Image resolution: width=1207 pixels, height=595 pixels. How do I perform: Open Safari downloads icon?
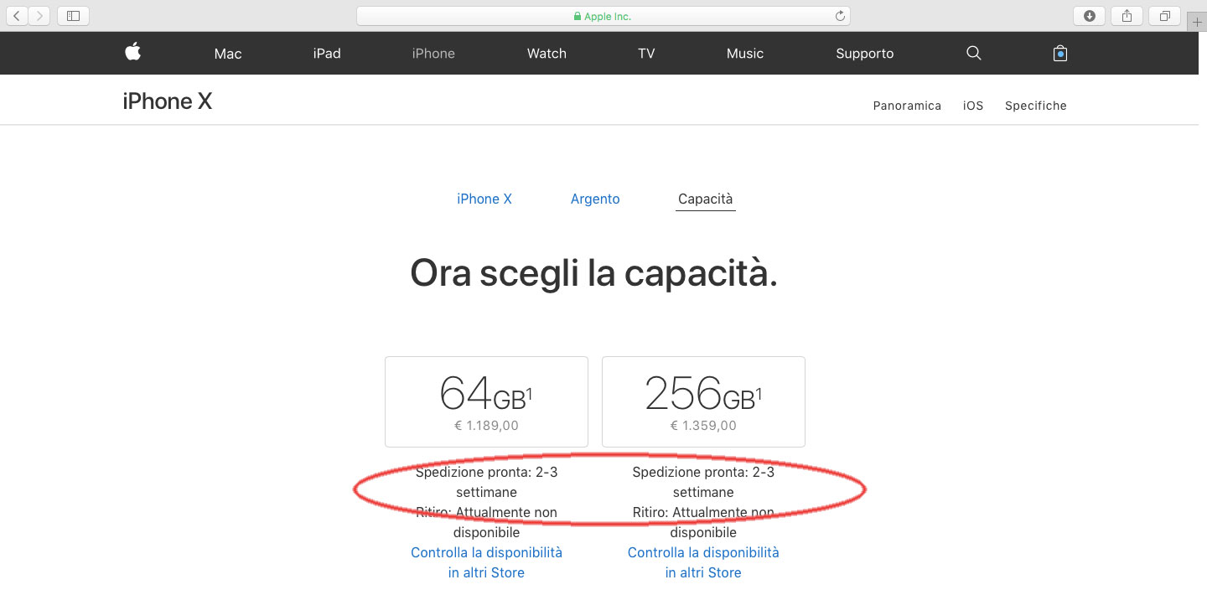[1089, 15]
